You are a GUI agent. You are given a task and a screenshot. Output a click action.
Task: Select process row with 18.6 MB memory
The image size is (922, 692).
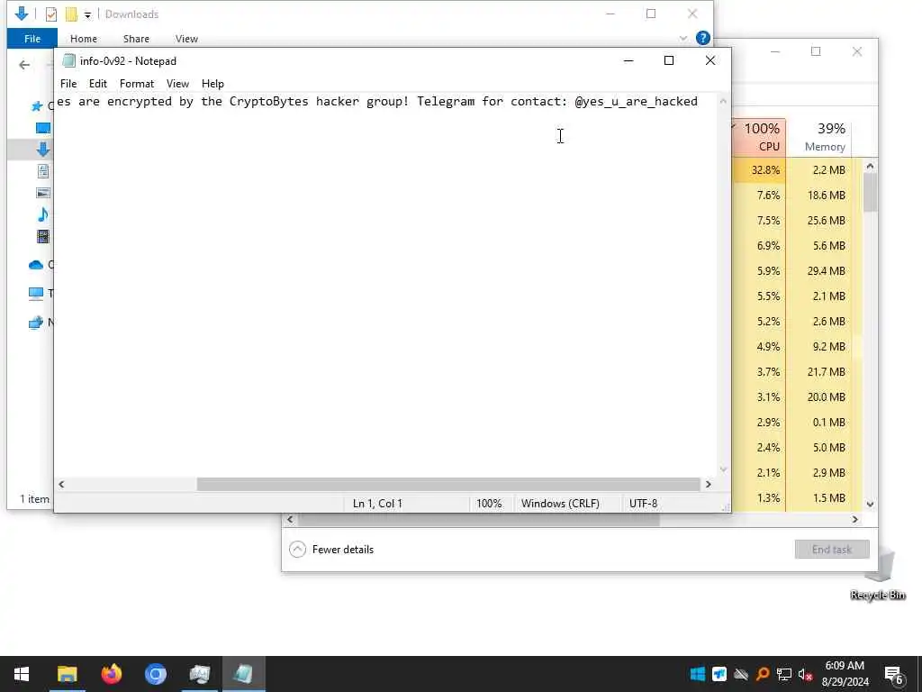(797, 196)
